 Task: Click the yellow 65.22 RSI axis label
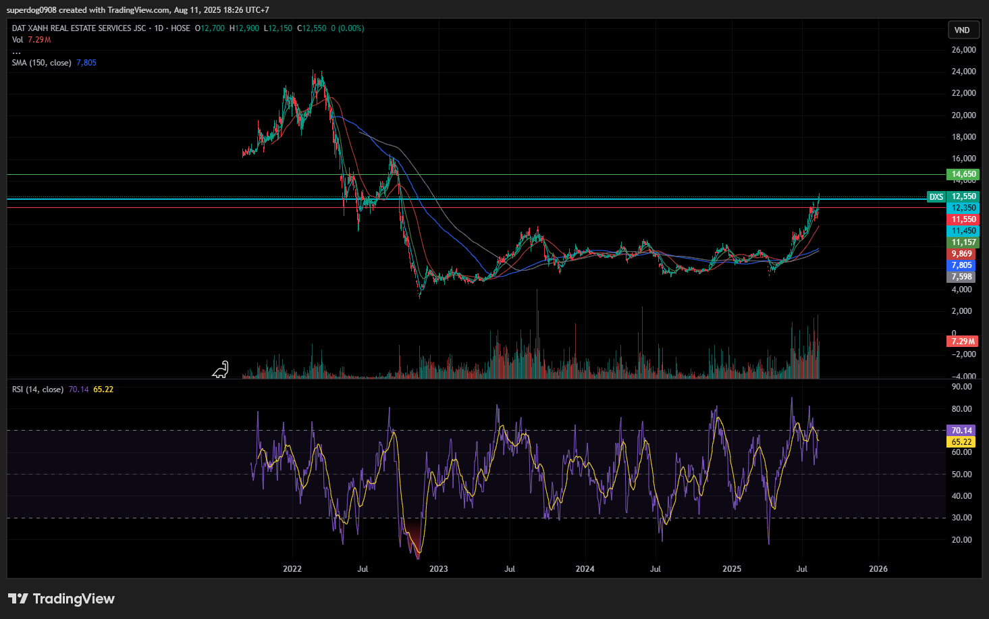point(962,442)
